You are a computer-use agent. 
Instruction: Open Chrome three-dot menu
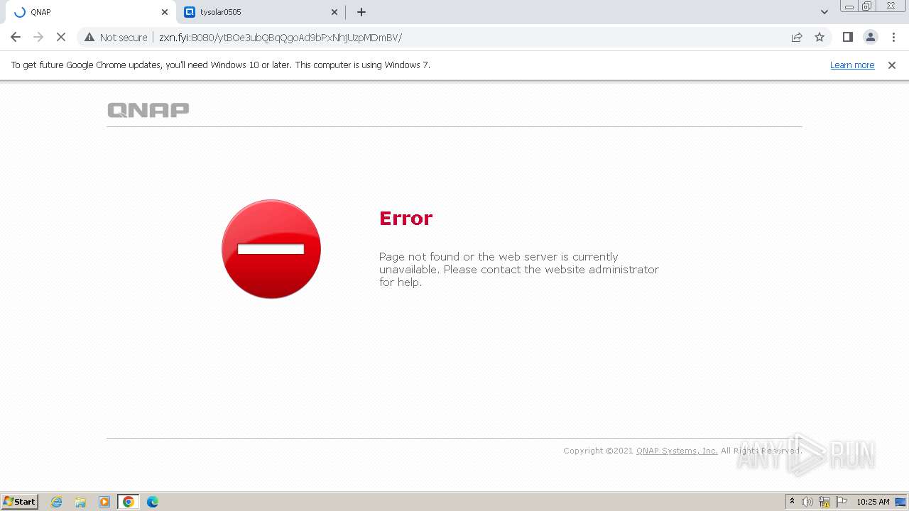(x=893, y=37)
